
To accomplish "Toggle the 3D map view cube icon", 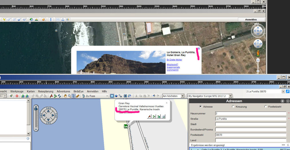I will (116, 96).
